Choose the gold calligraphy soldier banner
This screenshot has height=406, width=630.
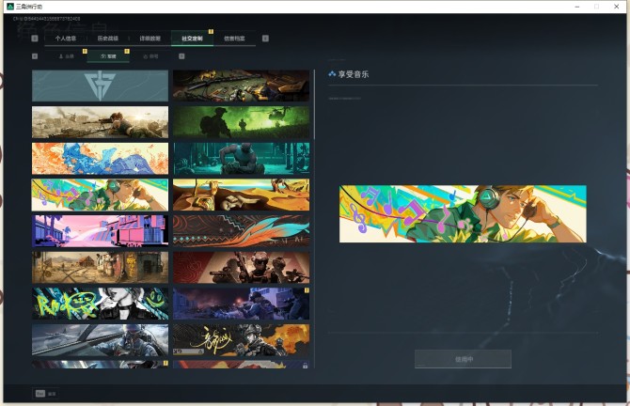tap(241, 340)
